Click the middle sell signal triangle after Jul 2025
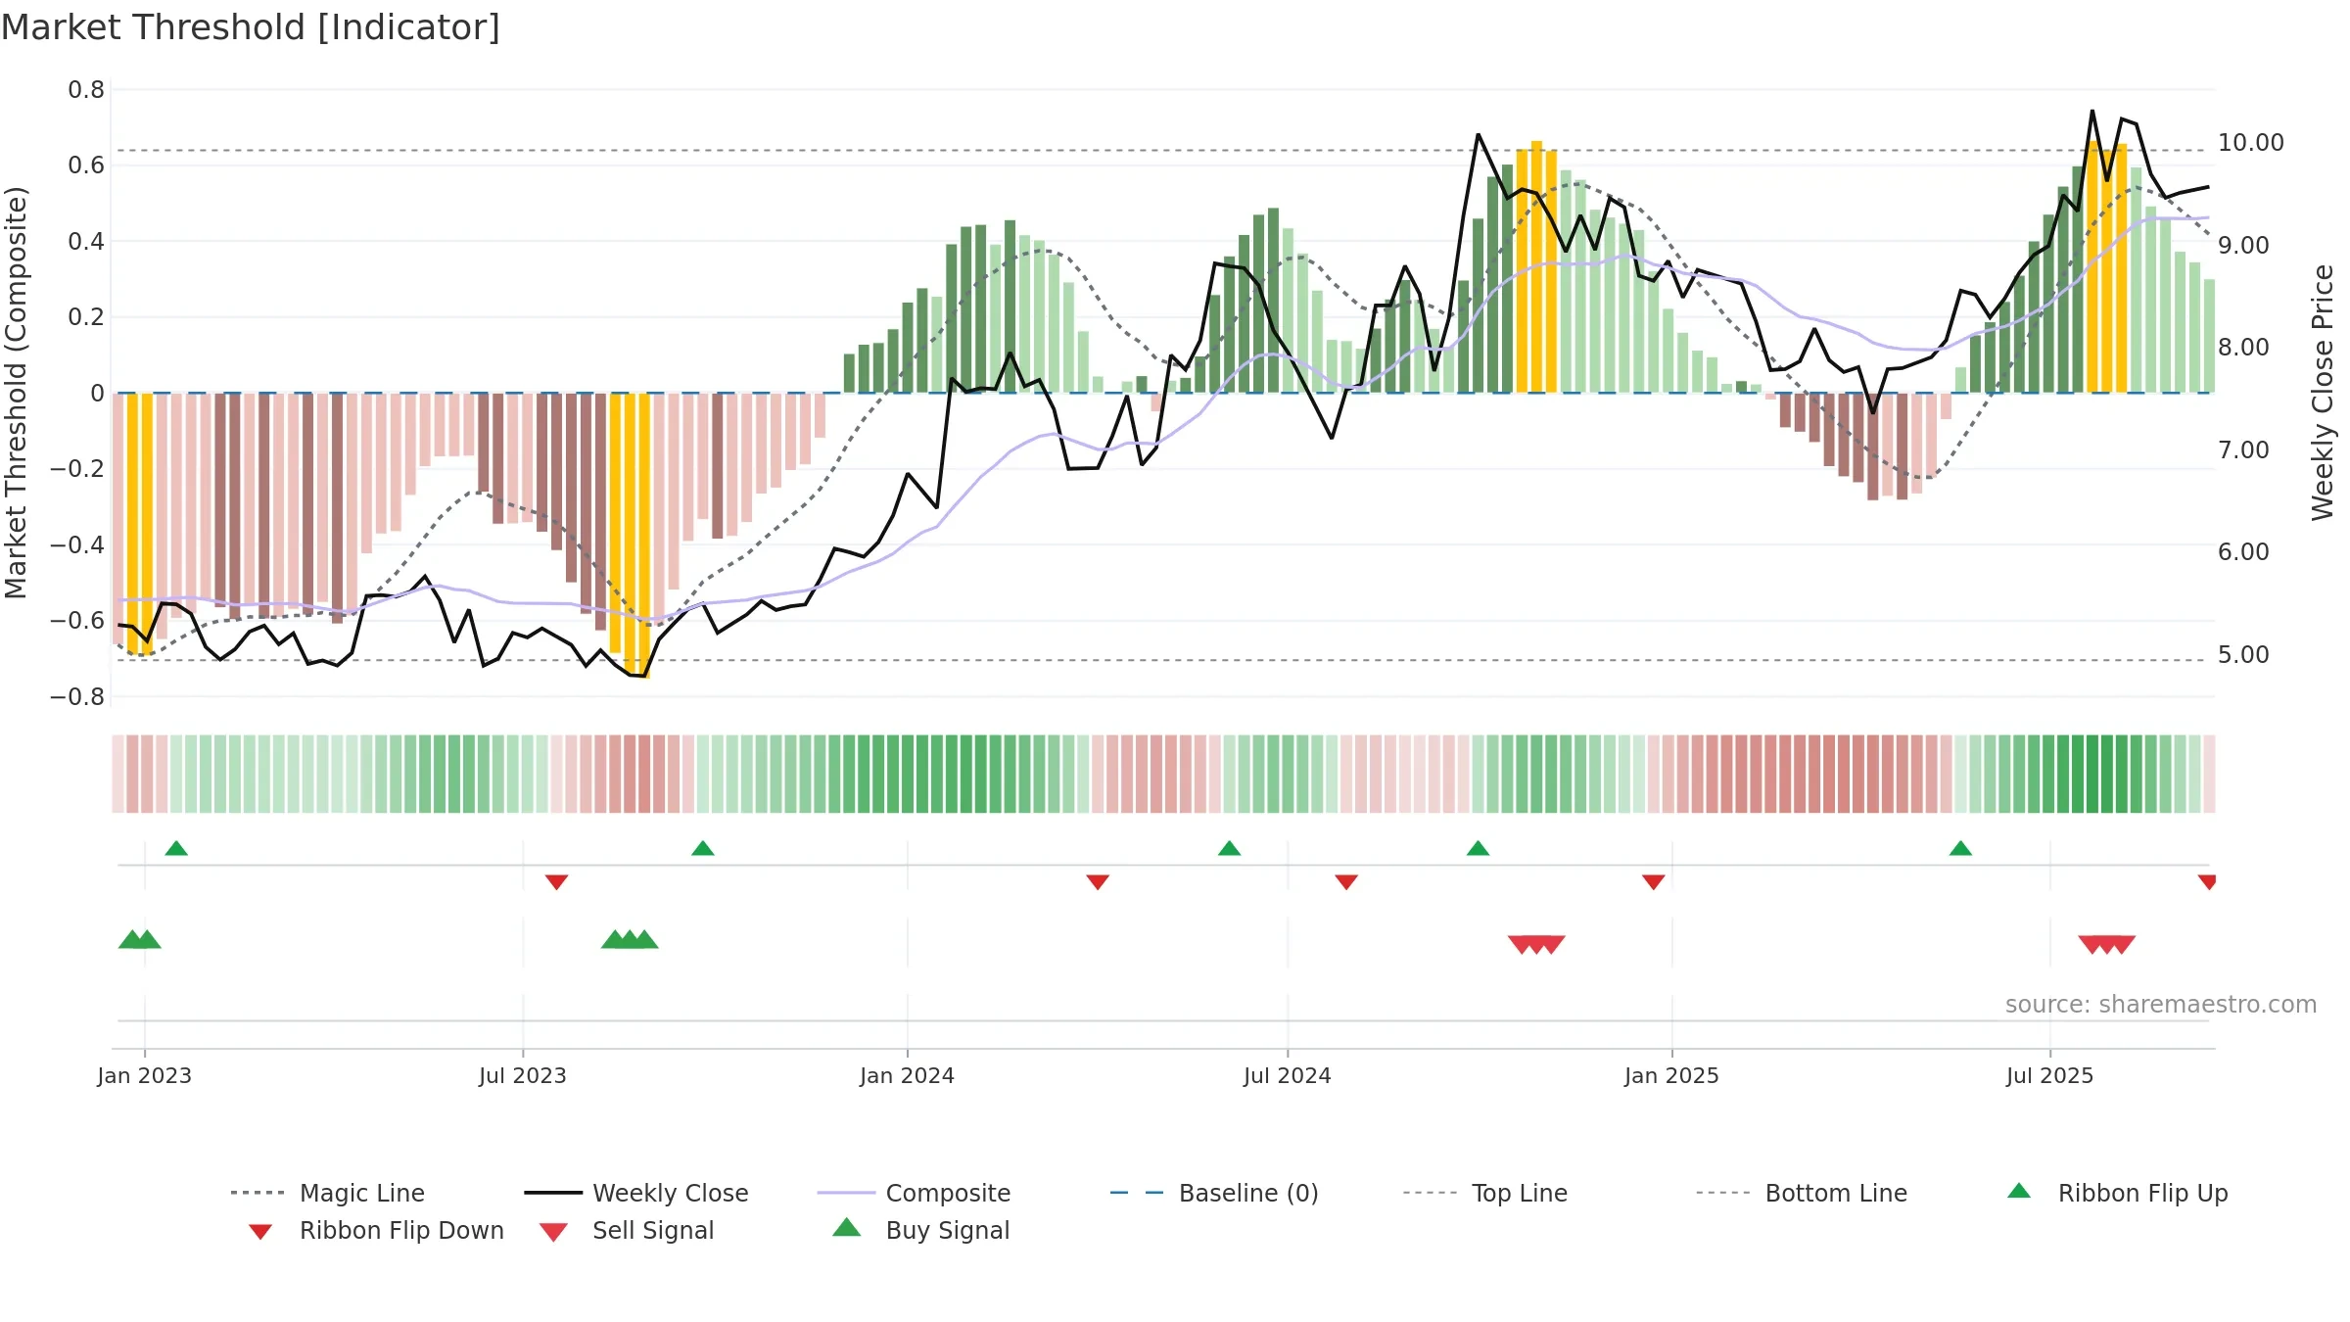The image size is (2350, 1322). pyautogui.click(x=2107, y=945)
